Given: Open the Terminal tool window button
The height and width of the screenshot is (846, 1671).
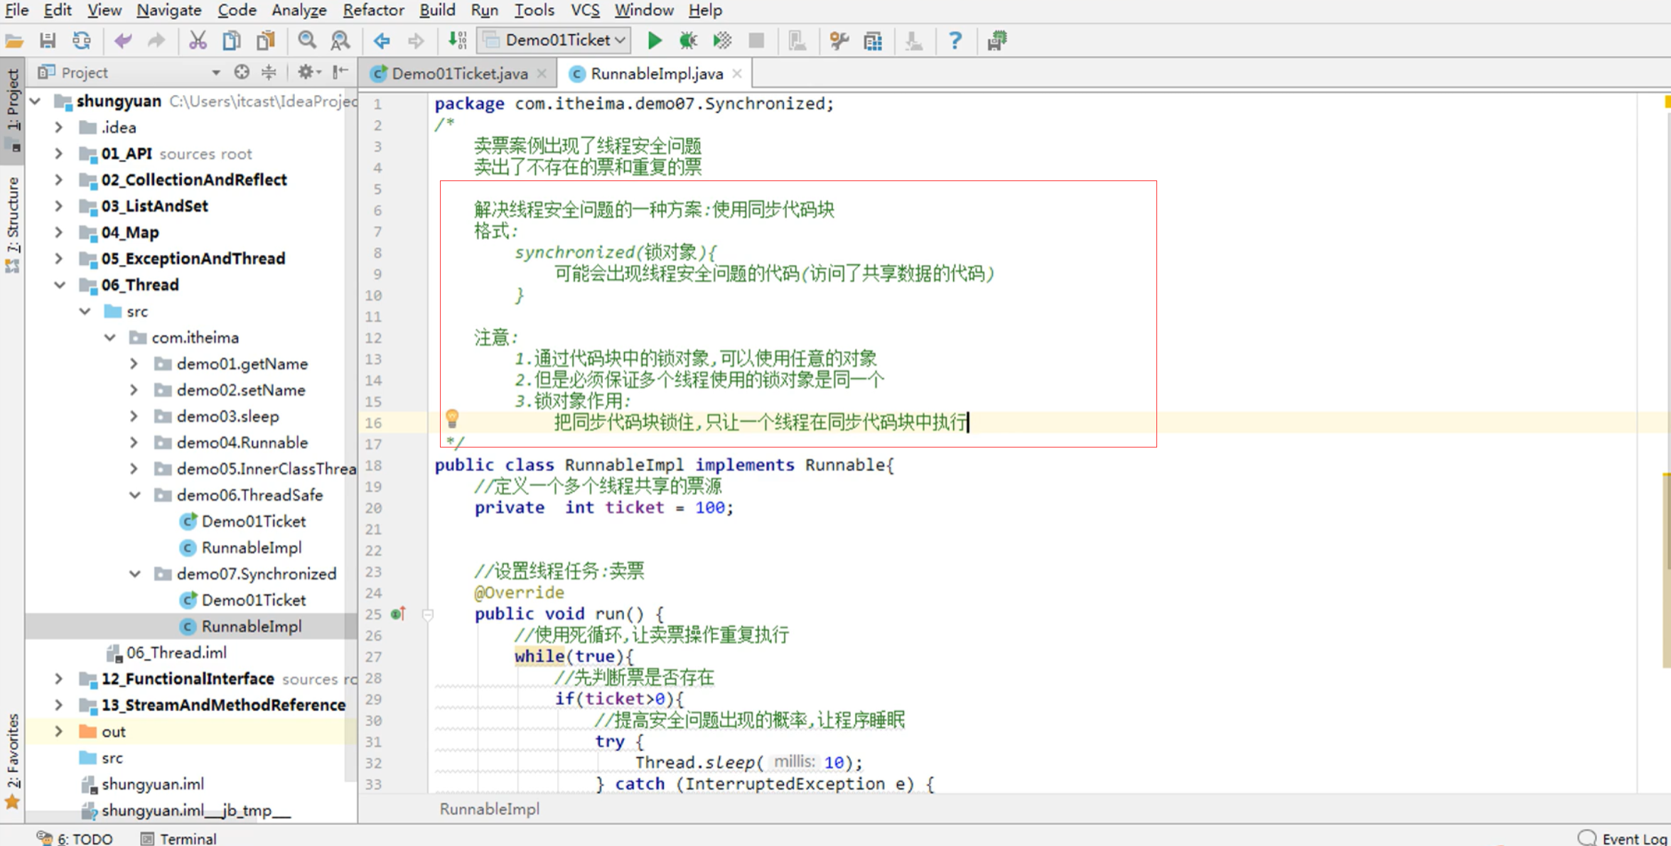Looking at the screenshot, I should tap(179, 838).
